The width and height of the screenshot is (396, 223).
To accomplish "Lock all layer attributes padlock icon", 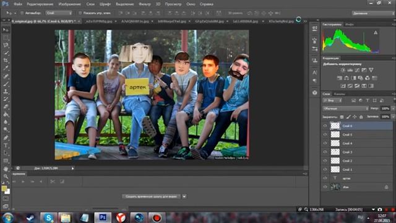I will click(361, 116).
